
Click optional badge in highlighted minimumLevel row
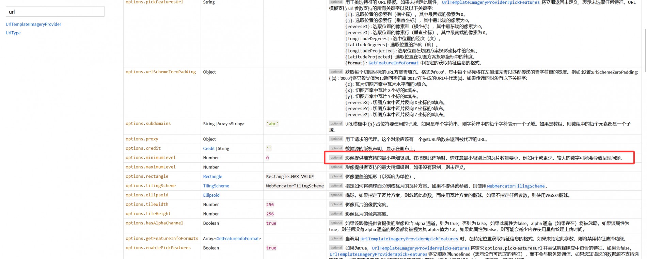point(336,158)
